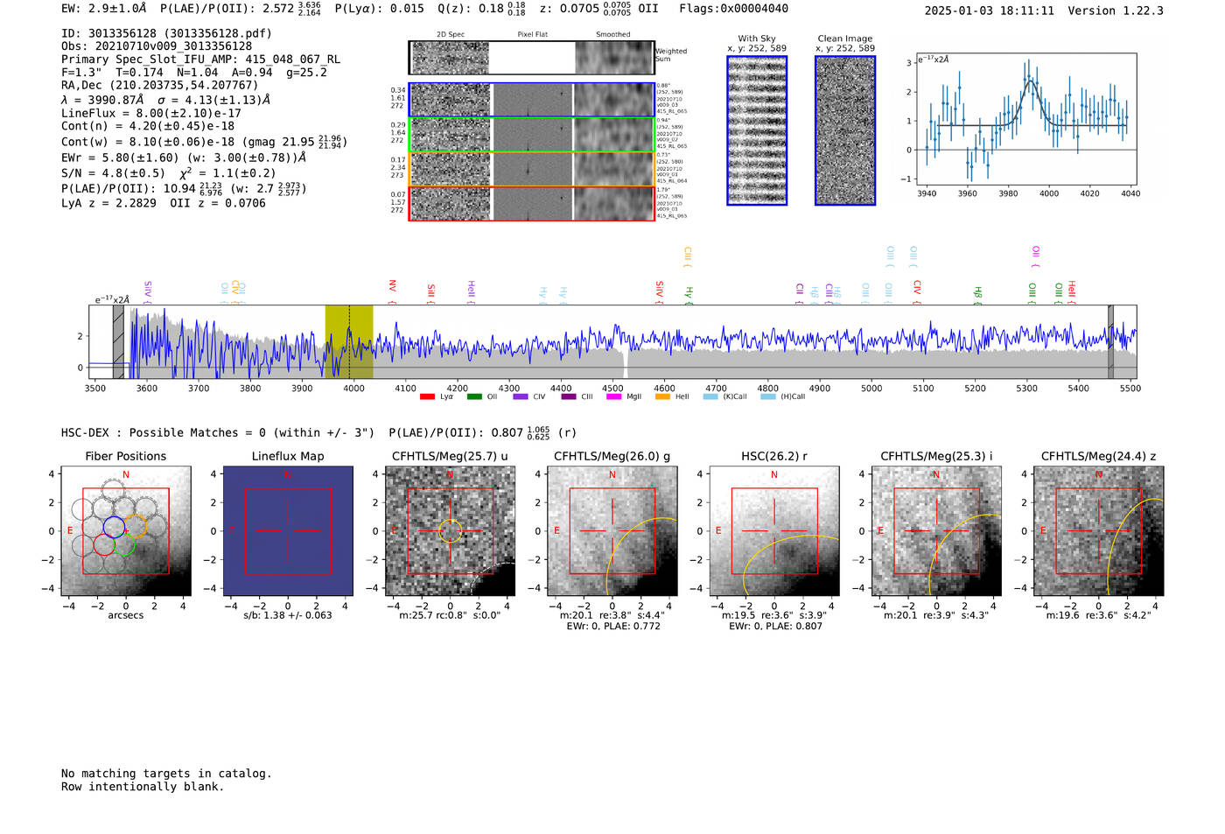
Task: Click the CIII legend color swatch
Action: [x=569, y=396]
